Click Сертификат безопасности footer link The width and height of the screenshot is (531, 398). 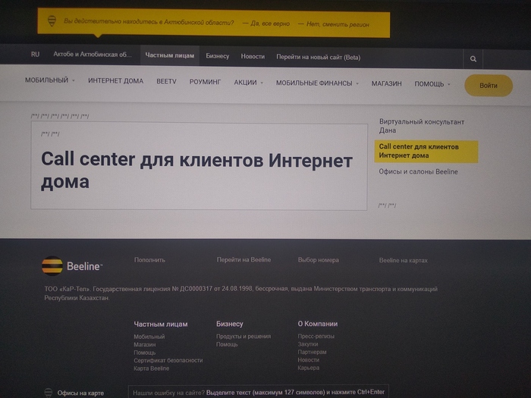[x=168, y=360]
